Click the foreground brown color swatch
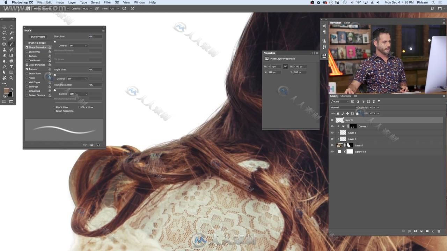Screen dimensions: 447x251 [x=6, y=91]
